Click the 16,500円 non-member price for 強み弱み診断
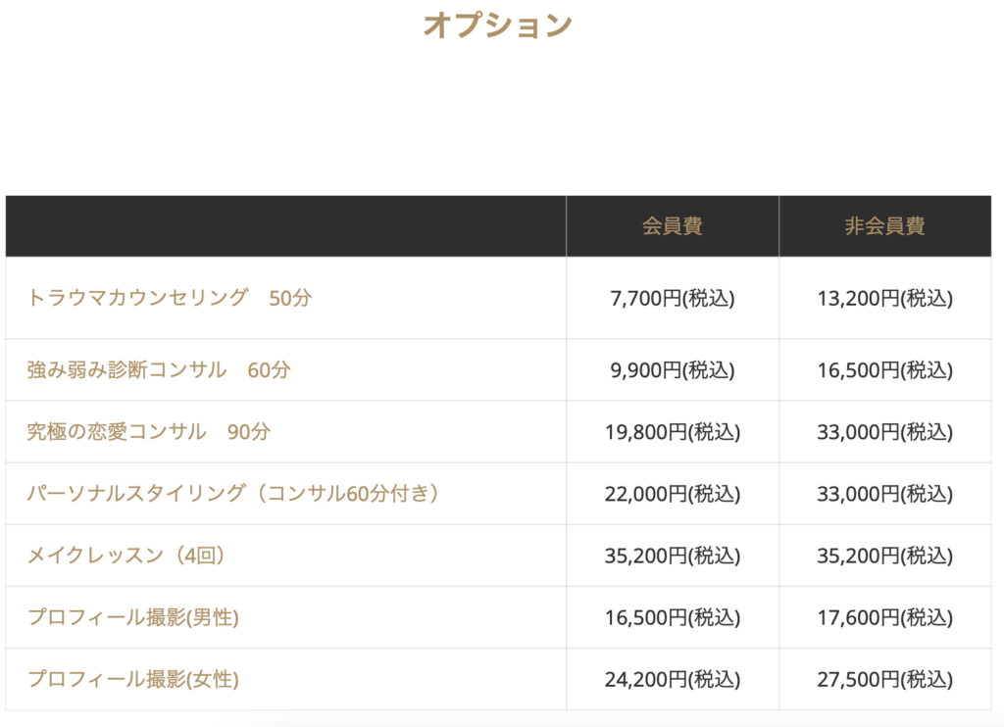Viewport: 1004px width, 727px height. pyautogui.click(x=884, y=370)
